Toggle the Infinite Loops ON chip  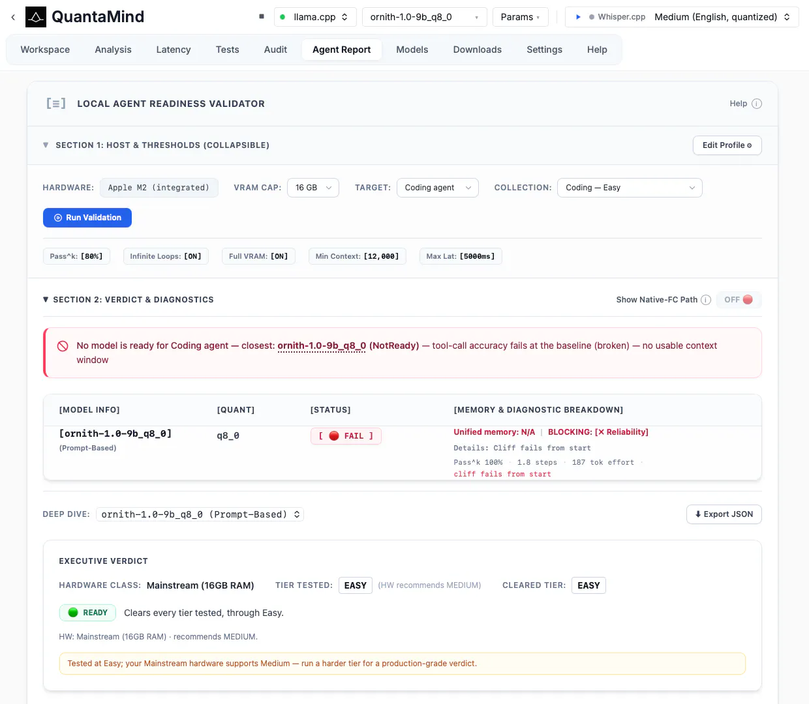point(166,256)
